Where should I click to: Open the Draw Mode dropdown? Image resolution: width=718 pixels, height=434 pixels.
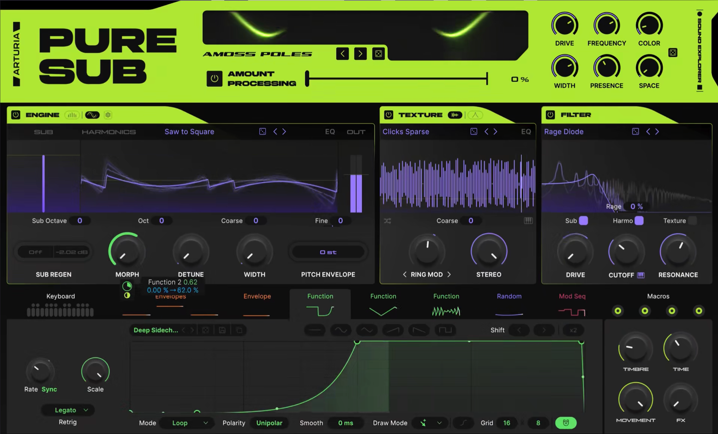pyautogui.click(x=431, y=423)
